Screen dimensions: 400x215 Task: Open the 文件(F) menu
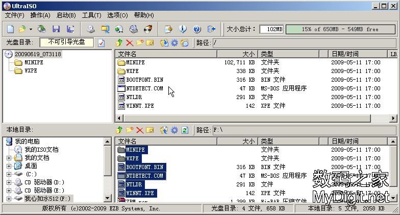[14, 15]
